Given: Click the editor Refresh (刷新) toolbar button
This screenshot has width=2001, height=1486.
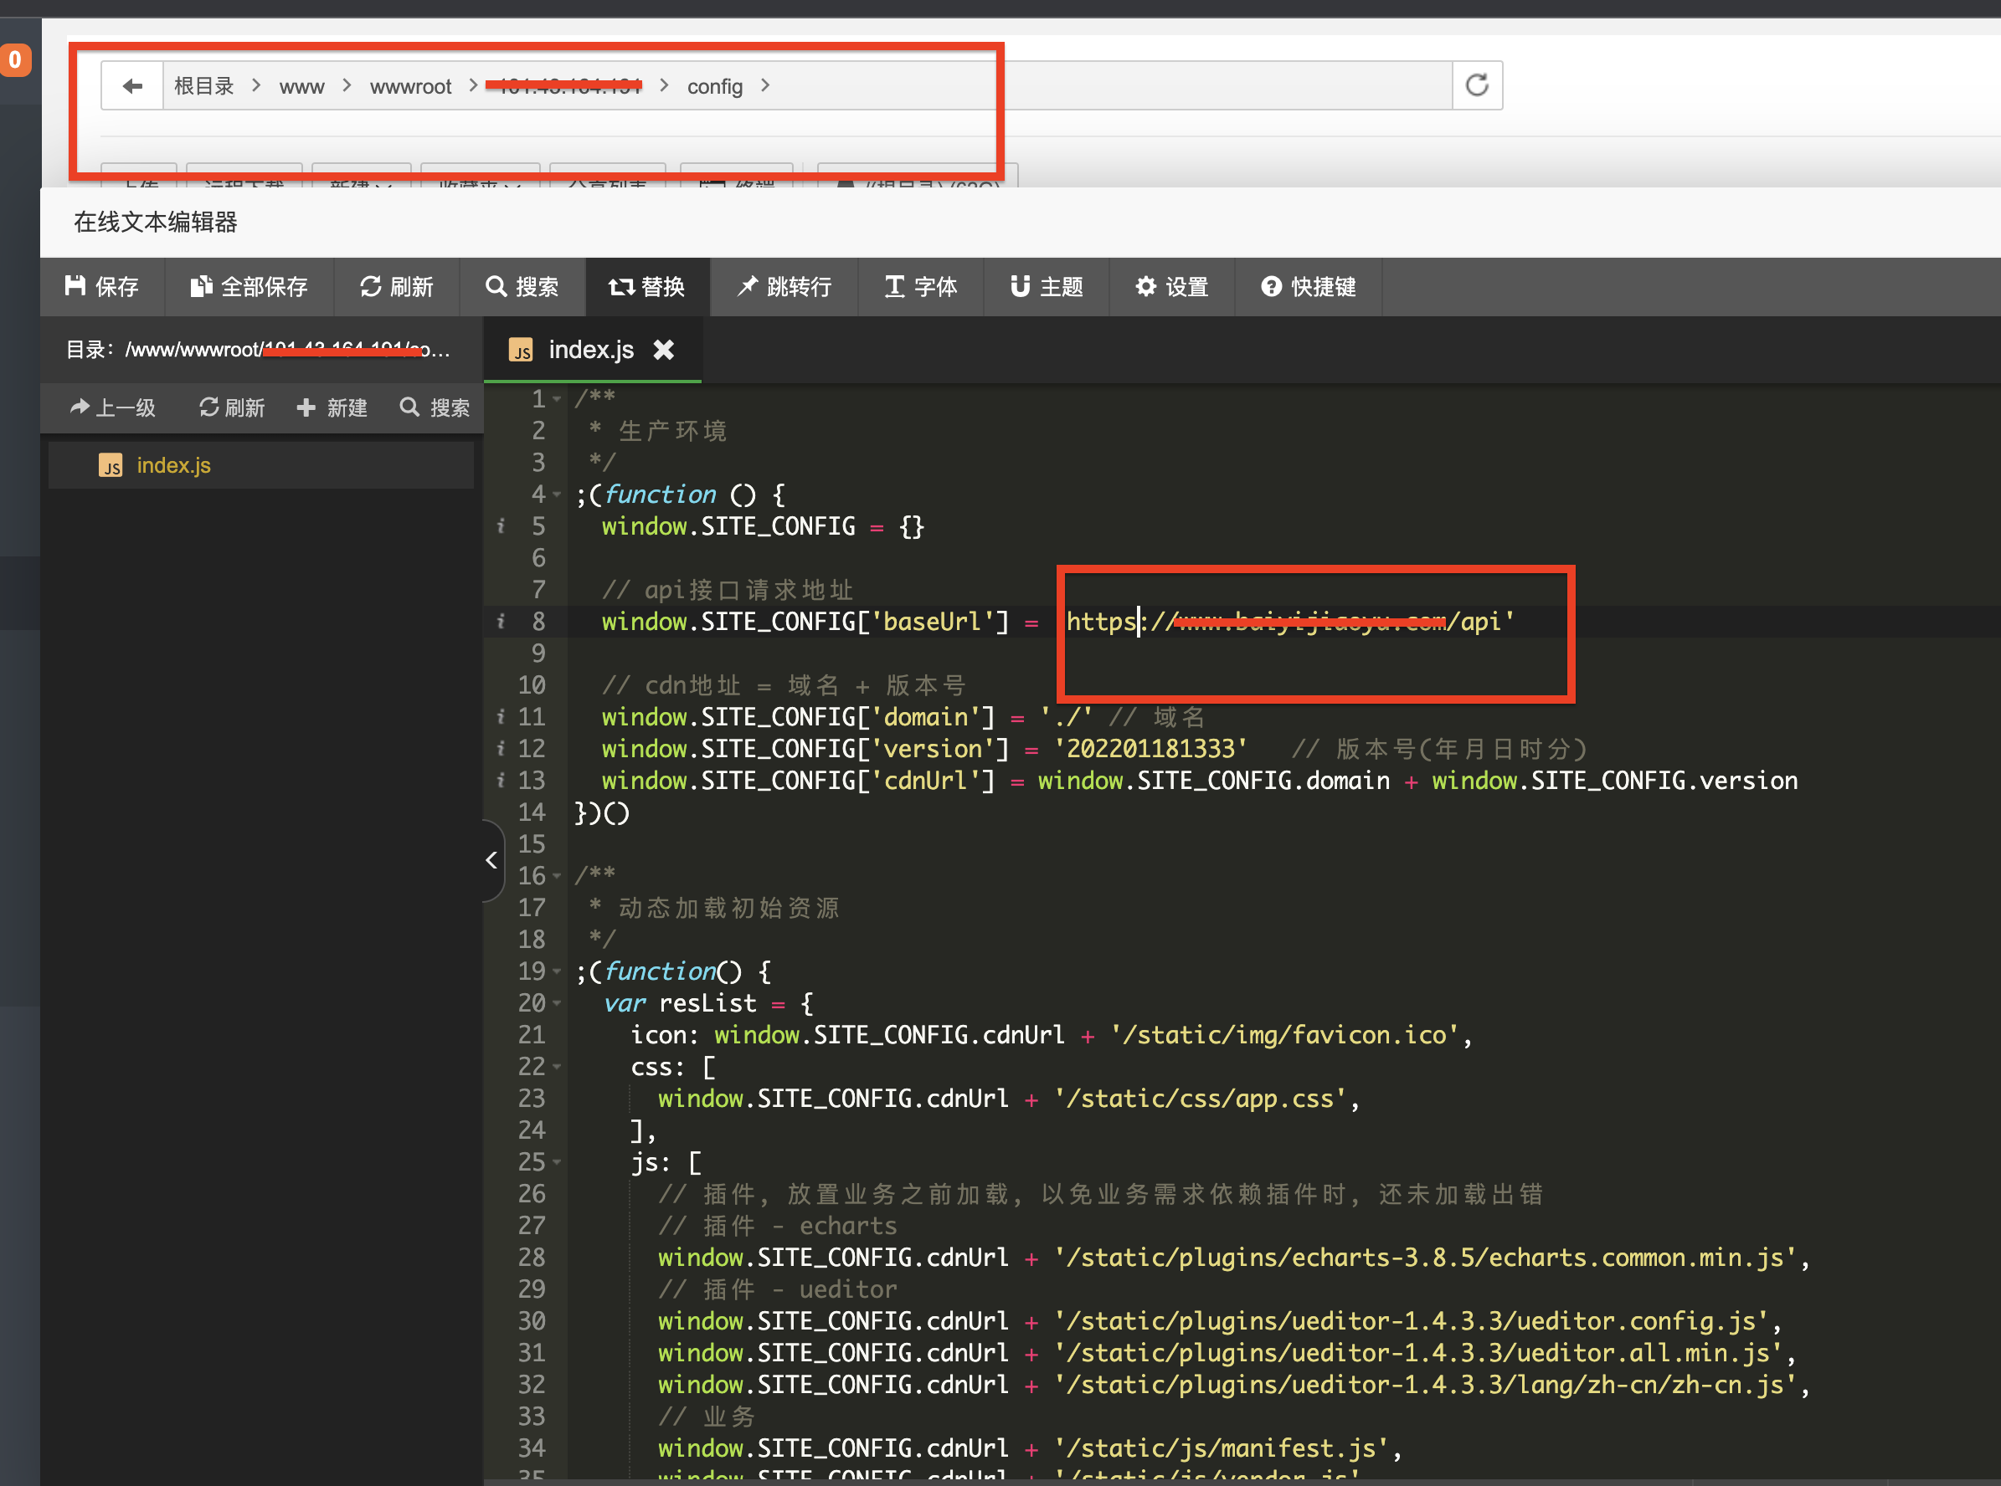Looking at the screenshot, I should [396, 286].
